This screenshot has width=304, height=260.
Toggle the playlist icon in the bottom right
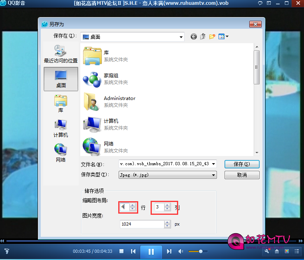pos(297,251)
